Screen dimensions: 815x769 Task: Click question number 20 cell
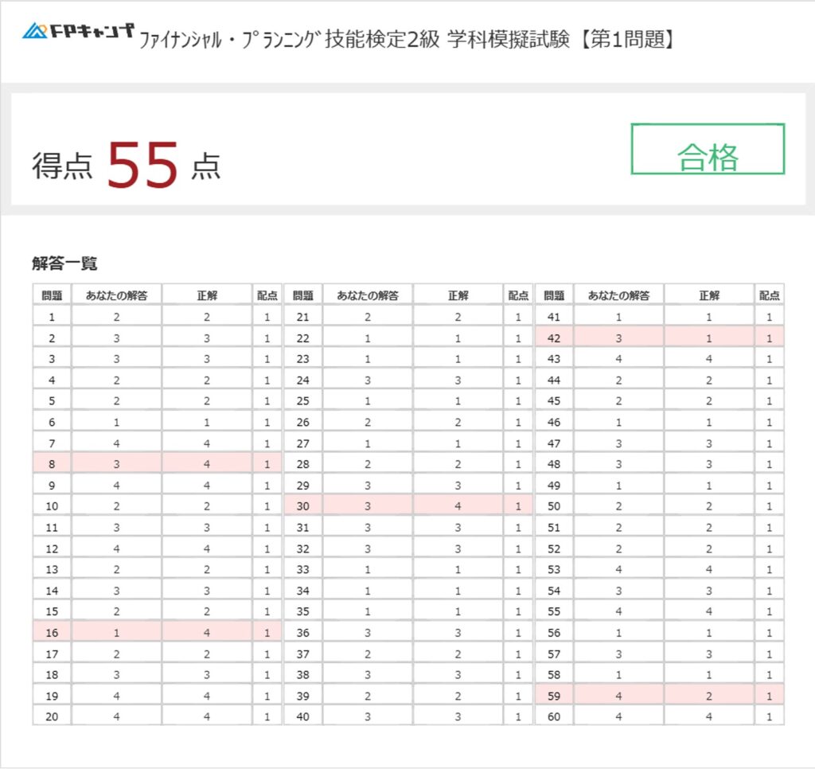coord(52,716)
